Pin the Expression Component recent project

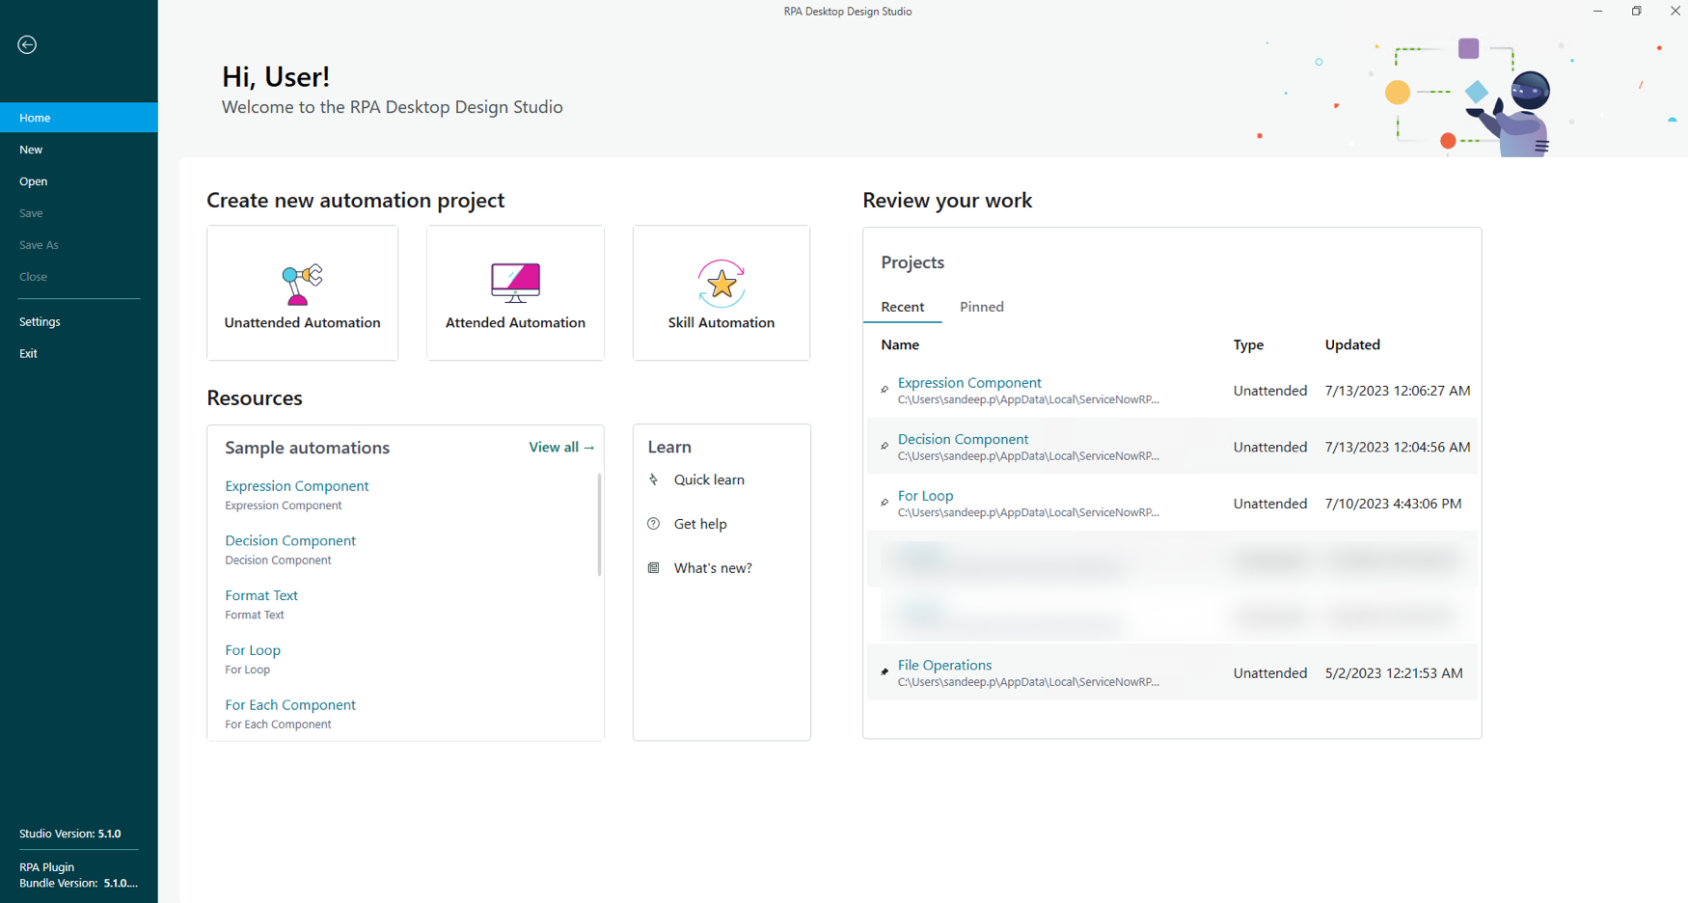coord(885,390)
